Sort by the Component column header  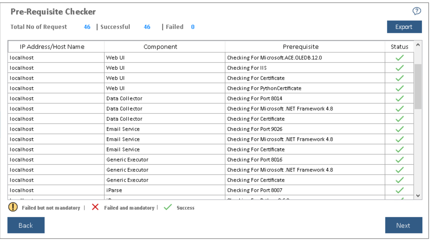[x=160, y=47]
